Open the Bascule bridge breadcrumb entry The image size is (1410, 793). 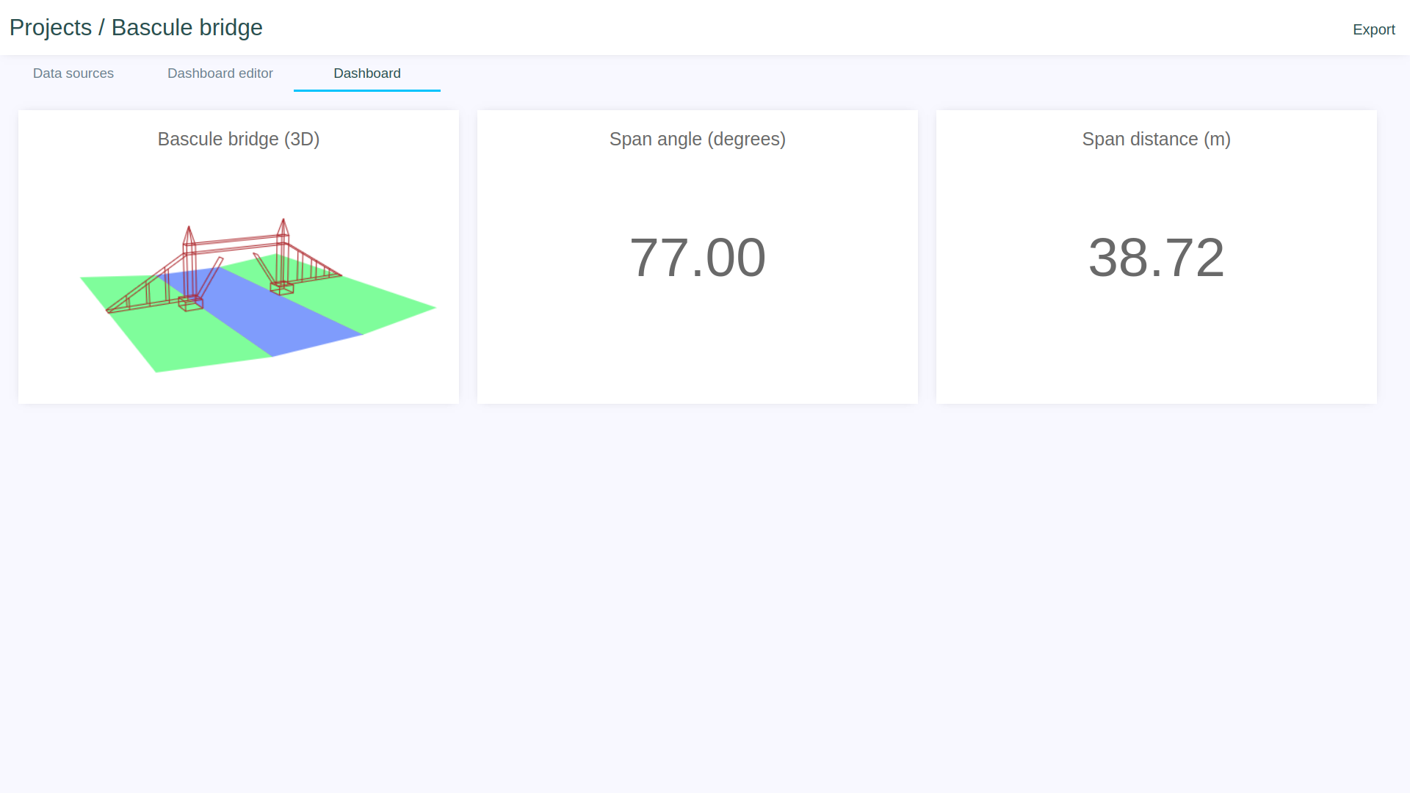click(x=187, y=27)
